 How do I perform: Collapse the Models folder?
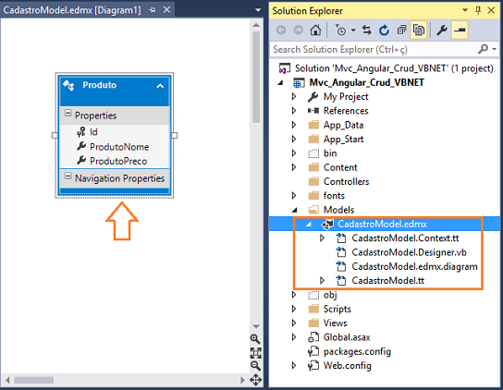pos(294,210)
